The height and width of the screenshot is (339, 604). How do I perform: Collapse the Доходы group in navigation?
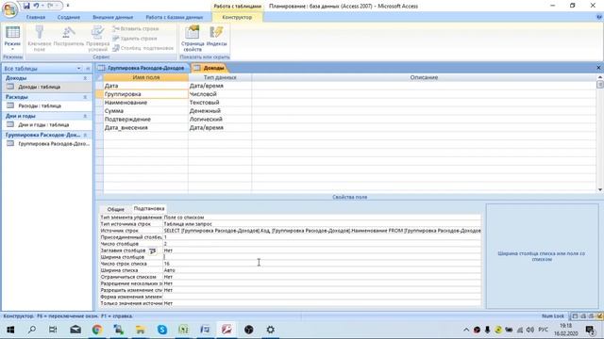(x=85, y=78)
